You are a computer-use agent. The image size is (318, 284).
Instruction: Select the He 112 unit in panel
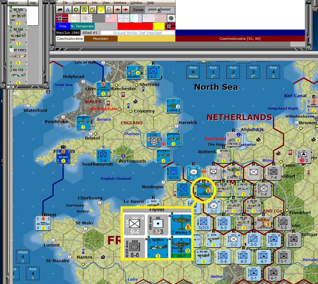(x=18, y=76)
